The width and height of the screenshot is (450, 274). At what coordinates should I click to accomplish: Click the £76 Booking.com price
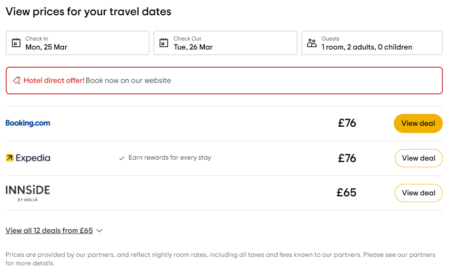pos(347,123)
